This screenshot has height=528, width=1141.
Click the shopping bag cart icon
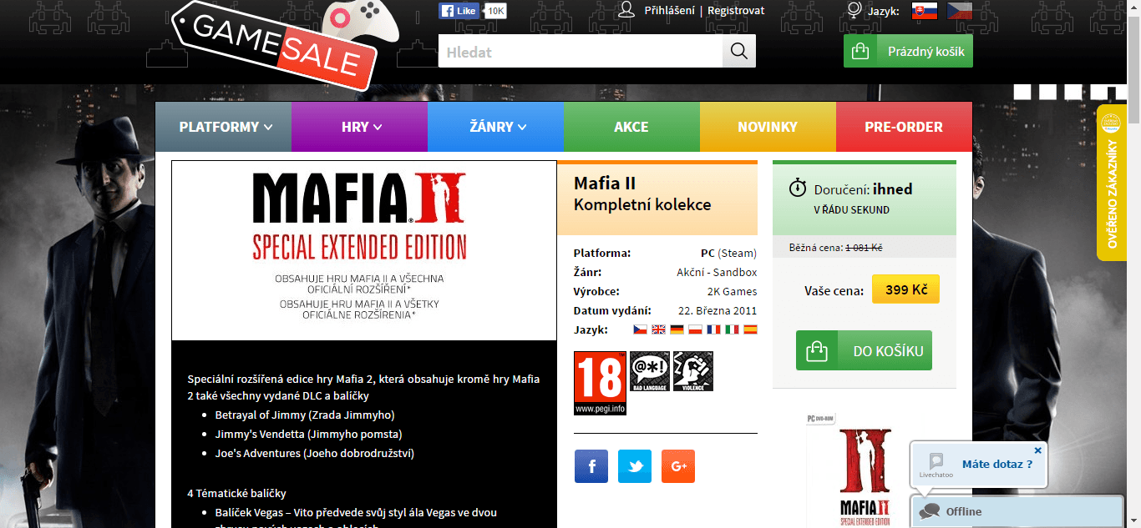pos(860,51)
